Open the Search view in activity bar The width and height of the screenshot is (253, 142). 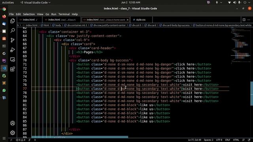[x=13, y=30]
